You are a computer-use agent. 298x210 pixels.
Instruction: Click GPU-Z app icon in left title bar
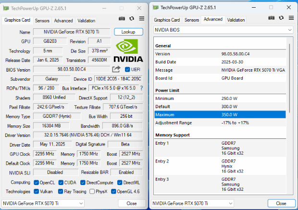click(6, 8)
